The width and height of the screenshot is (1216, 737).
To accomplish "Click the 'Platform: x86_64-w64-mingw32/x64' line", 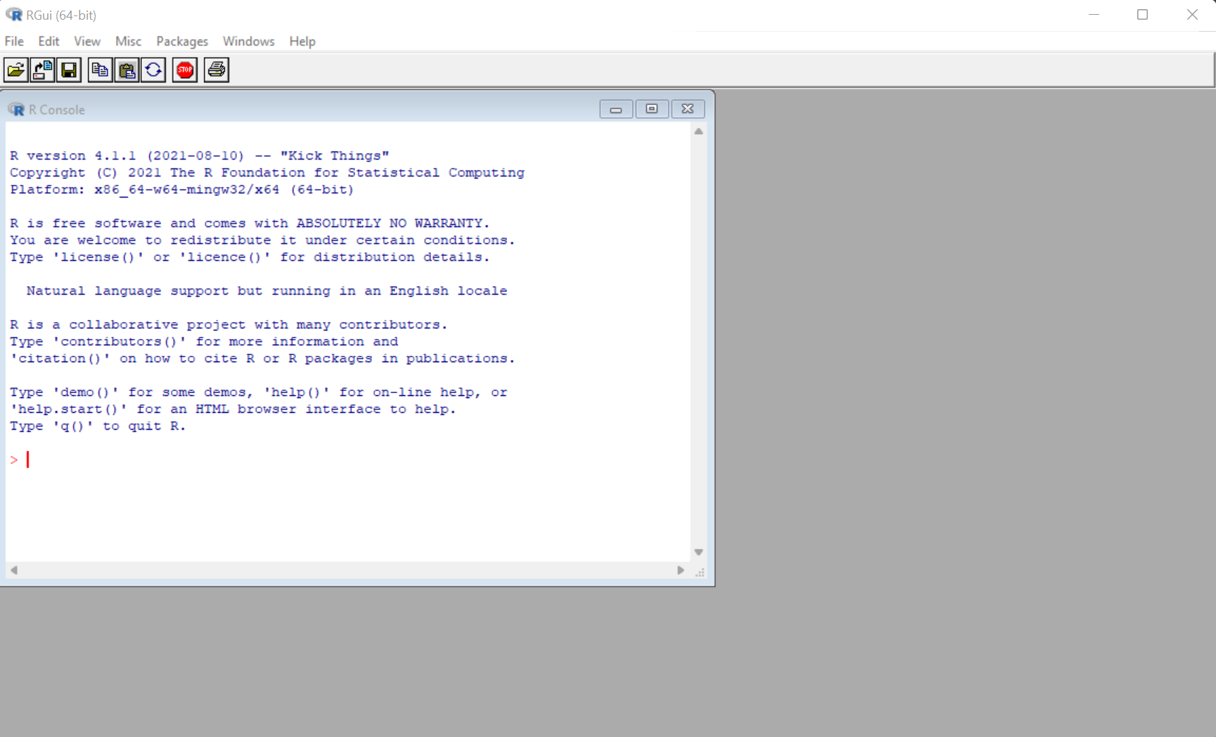I will click(x=182, y=190).
